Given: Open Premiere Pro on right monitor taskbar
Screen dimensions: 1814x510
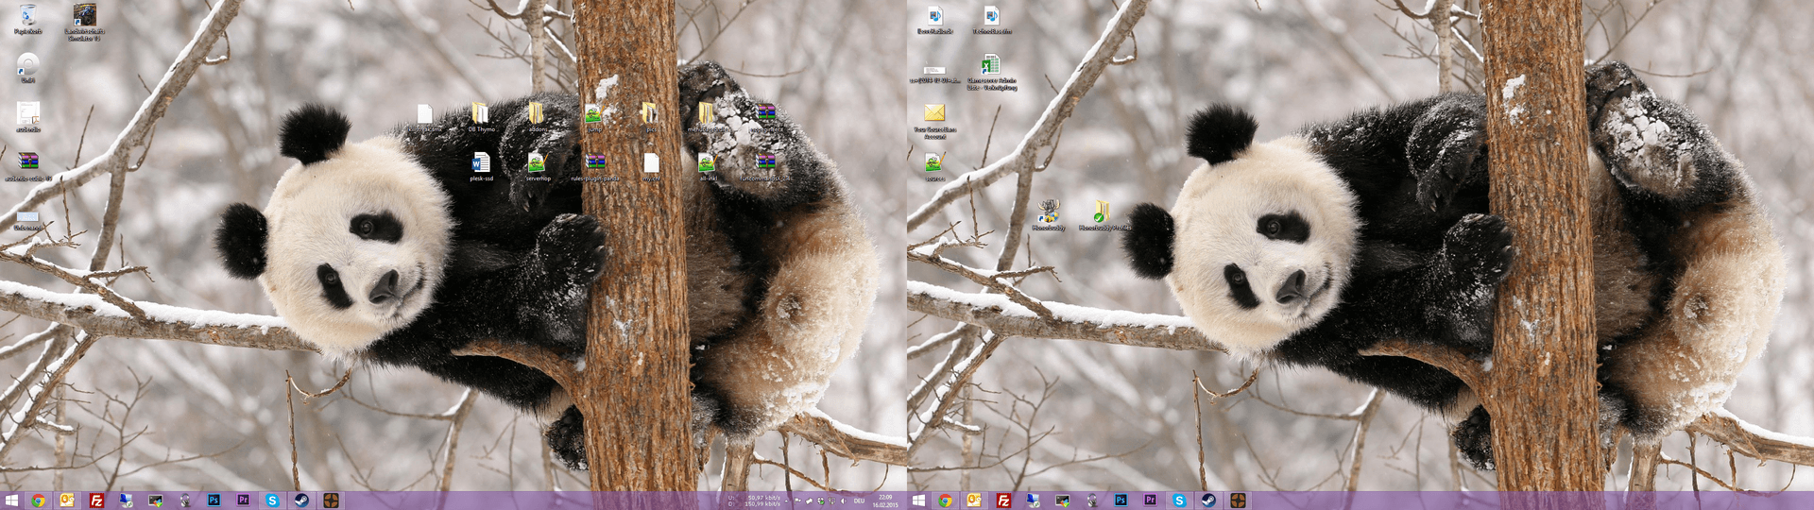Looking at the screenshot, I should 1150,501.
